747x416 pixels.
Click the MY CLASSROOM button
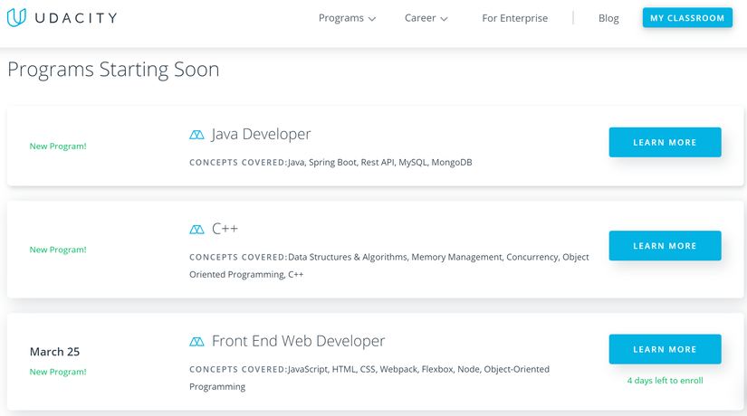(687, 17)
